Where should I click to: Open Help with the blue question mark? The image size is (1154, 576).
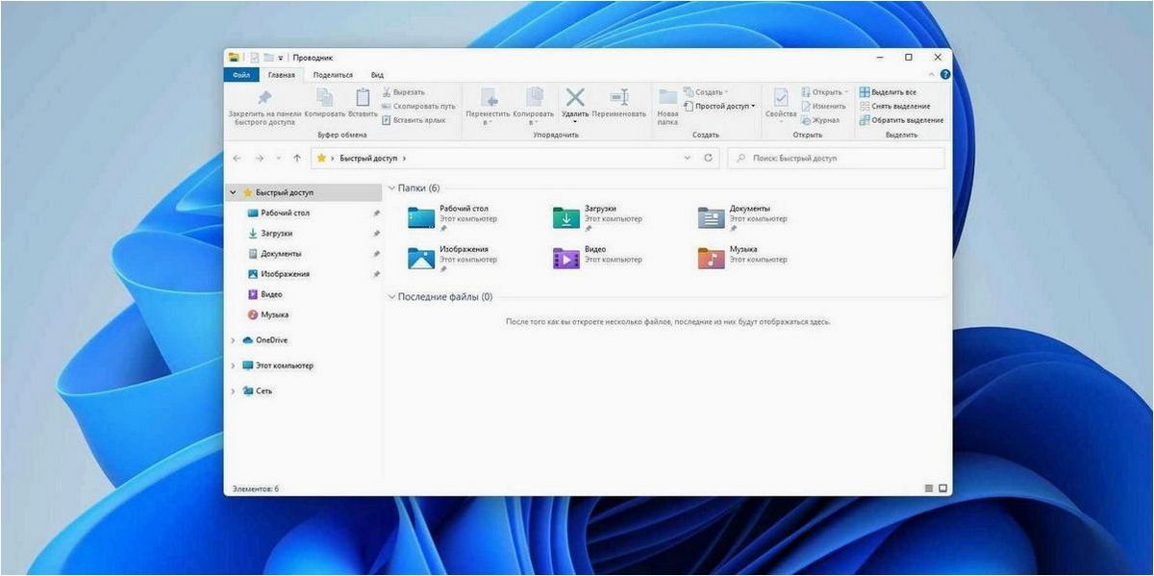click(x=945, y=74)
